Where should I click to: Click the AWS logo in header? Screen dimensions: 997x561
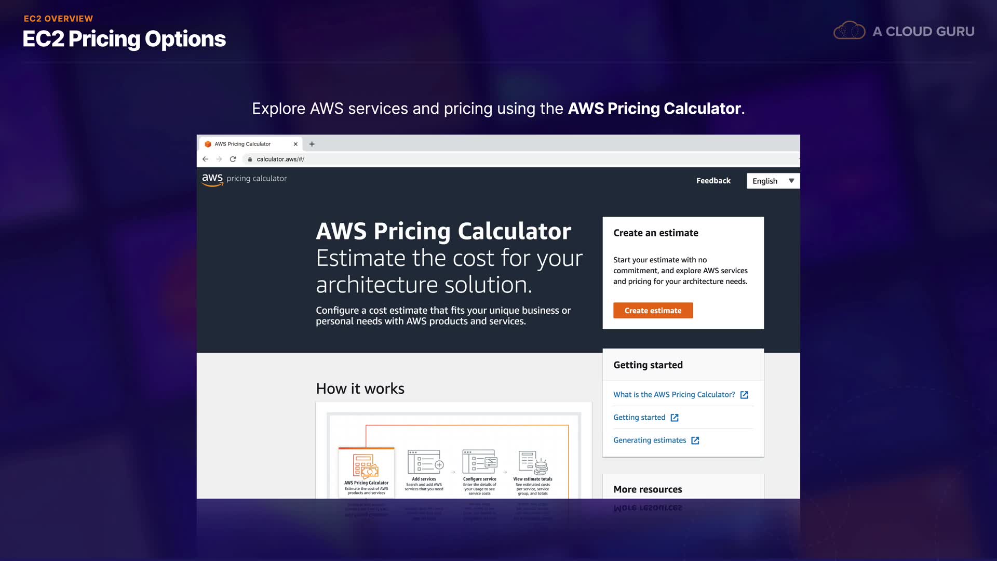tap(212, 179)
